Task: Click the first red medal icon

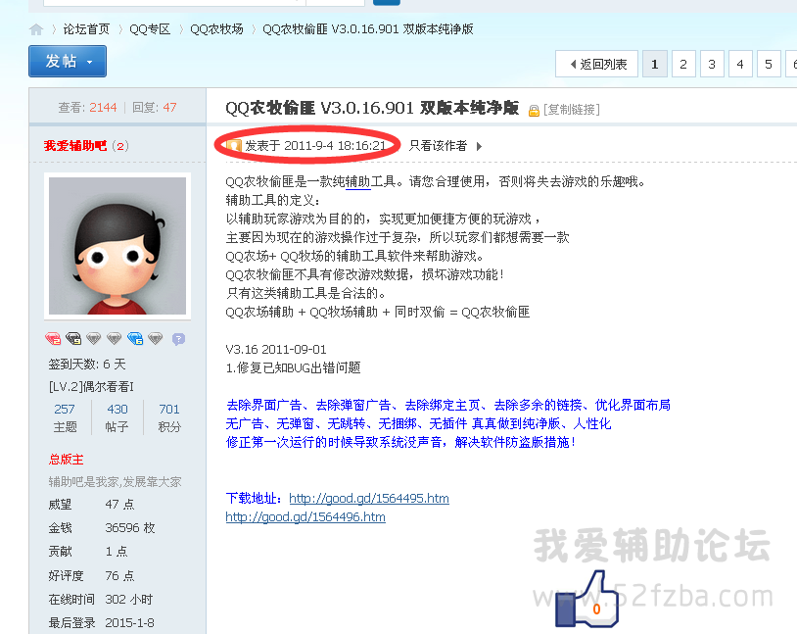Action: pyautogui.click(x=53, y=339)
